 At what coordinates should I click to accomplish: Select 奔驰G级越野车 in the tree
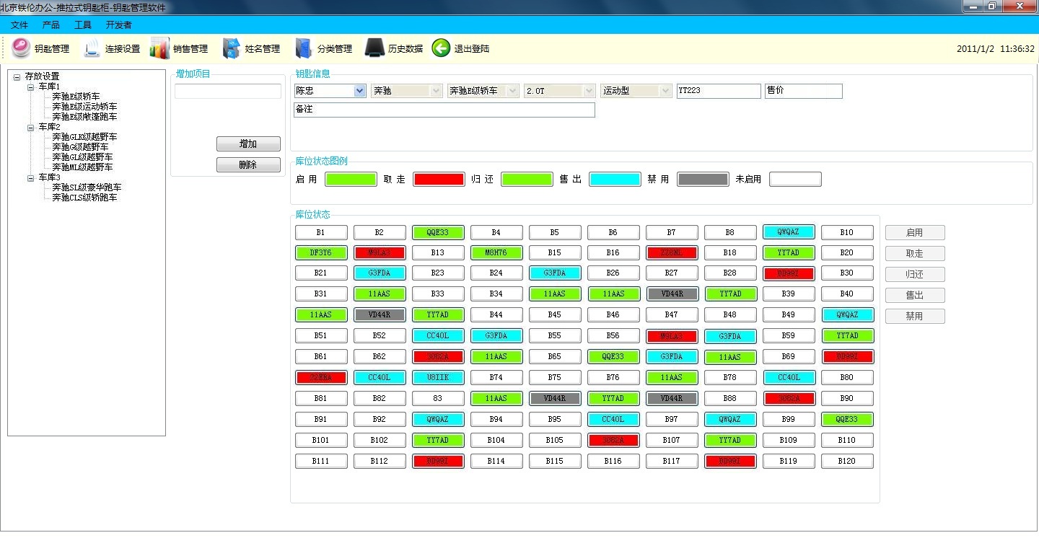tap(80, 147)
